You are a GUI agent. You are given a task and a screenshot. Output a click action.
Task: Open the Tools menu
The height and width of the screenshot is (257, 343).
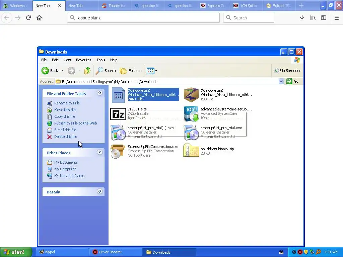pyautogui.click(x=101, y=60)
